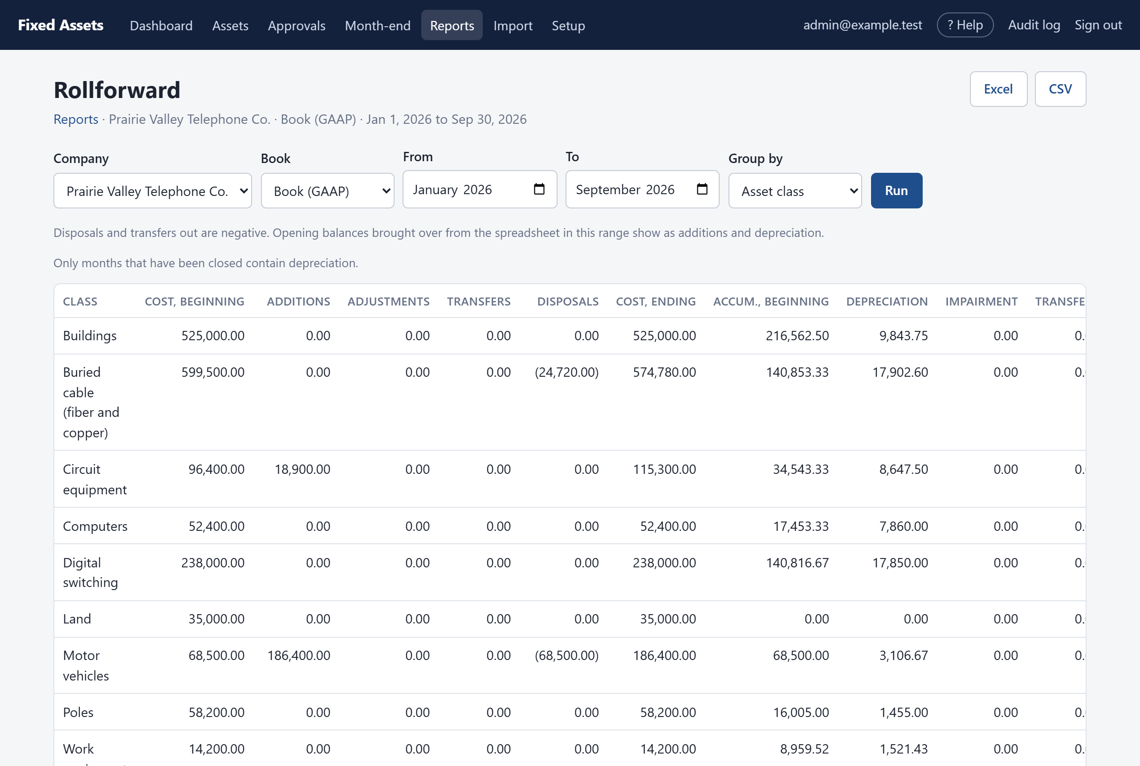Expand the Book (GAAP) dropdown
The width and height of the screenshot is (1140, 766).
point(327,191)
